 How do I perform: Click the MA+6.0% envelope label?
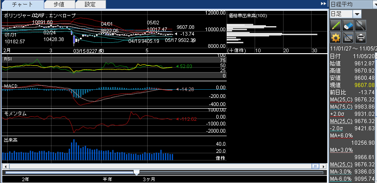[x=341, y=135]
